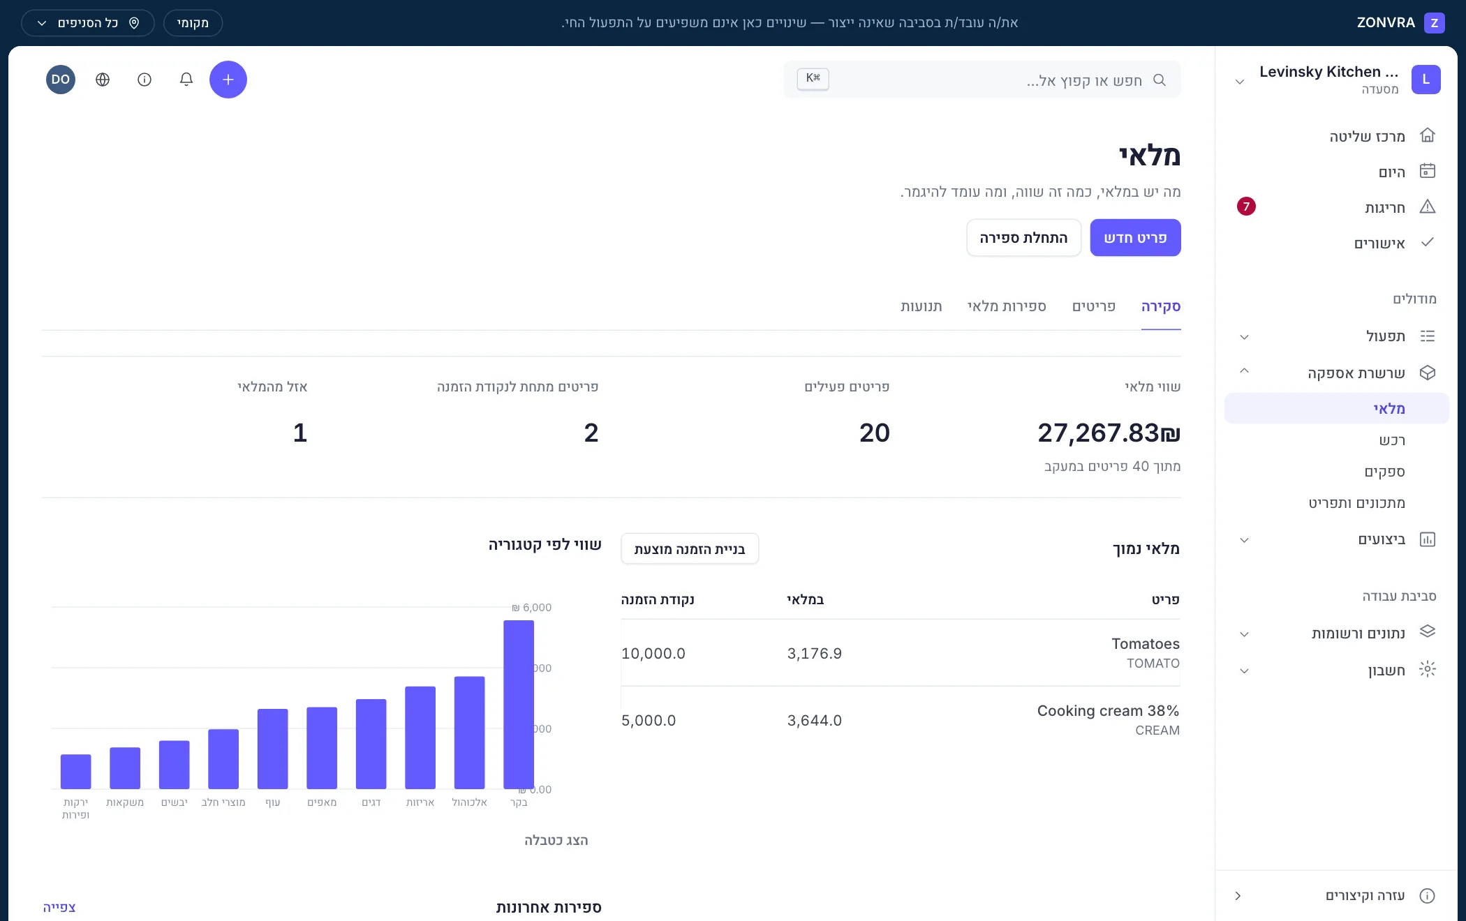The height and width of the screenshot is (921, 1466).
Task: Click the warning triangle icon beside חריגות
Action: click(1428, 207)
